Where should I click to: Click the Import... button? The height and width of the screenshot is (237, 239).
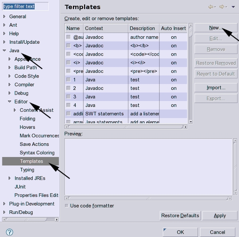click(x=215, y=88)
